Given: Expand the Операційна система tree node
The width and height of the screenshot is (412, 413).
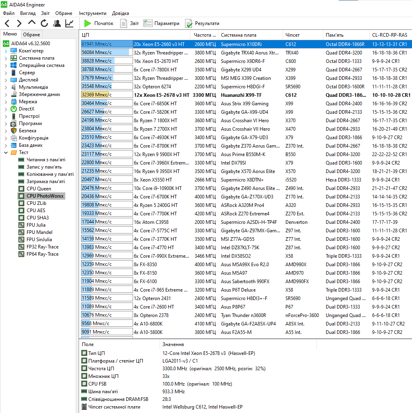Looking at the screenshot, I should click(x=6, y=66).
